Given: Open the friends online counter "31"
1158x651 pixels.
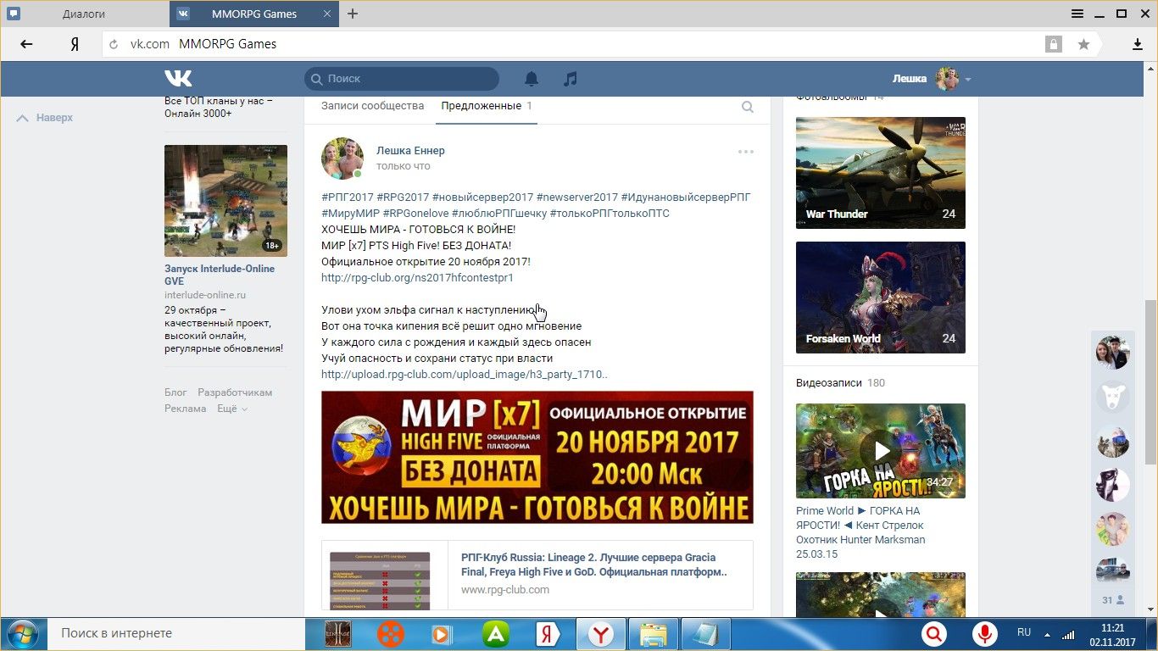Looking at the screenshot, I should tap(1112, 599).
